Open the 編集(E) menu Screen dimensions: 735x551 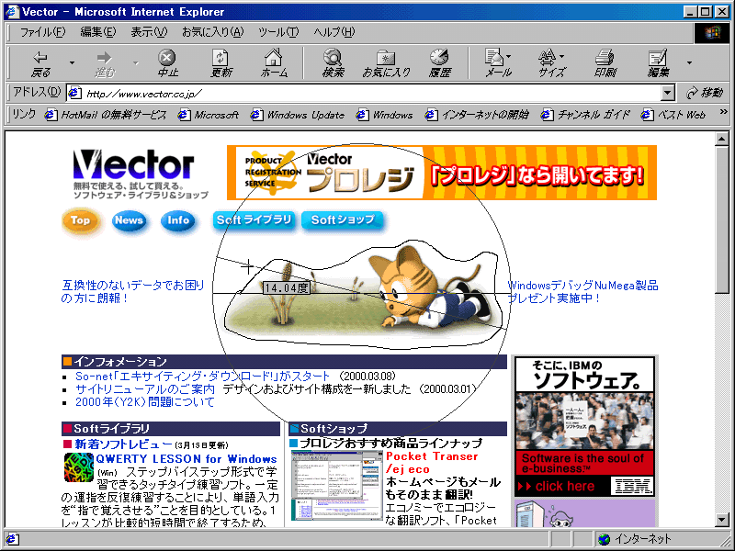[x=97, y=32]
